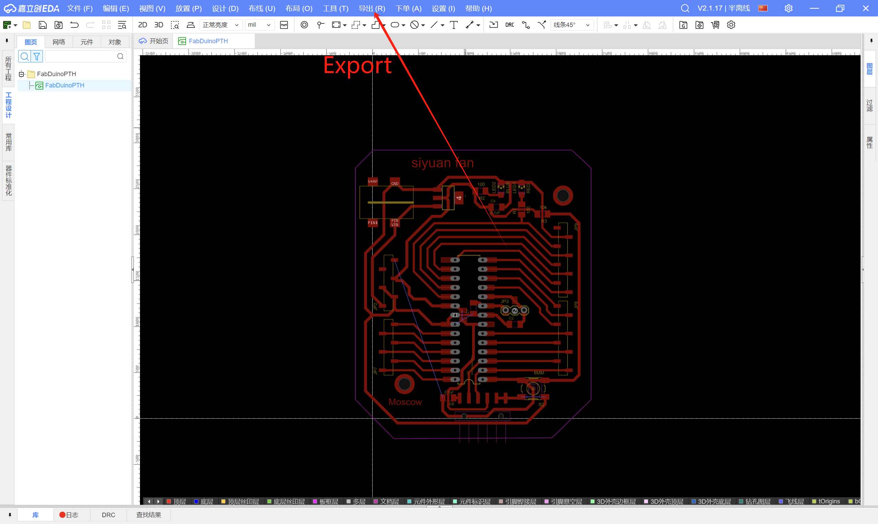Switch to 3D view
The image size is (878, 524).
[x=159, y=25]
